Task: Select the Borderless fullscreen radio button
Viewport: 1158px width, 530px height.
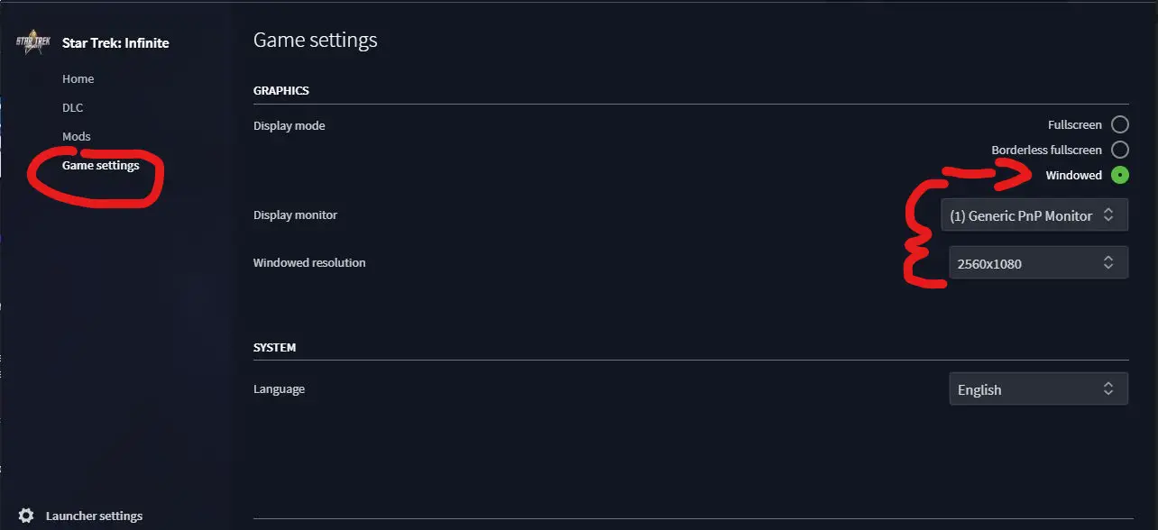Action: click(x=1120, y=150)
